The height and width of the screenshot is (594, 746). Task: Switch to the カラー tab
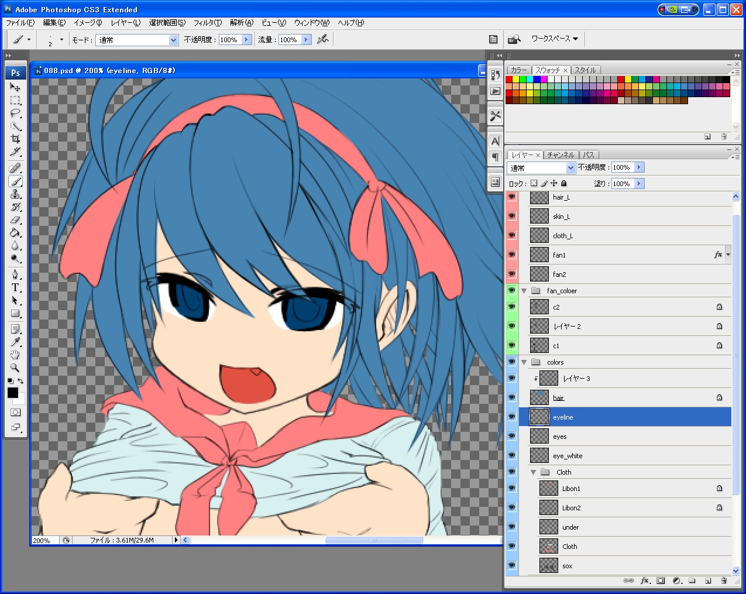tap(518, 70)
